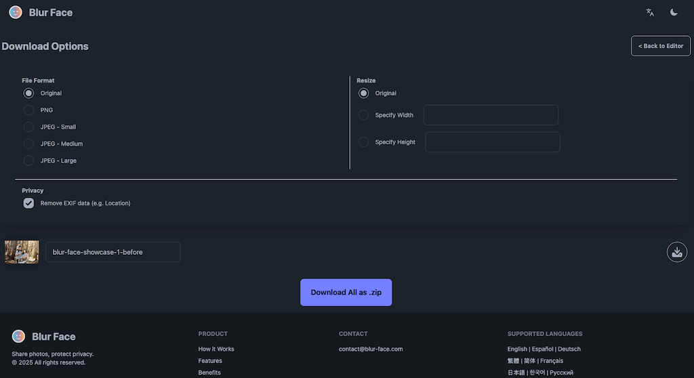Uncheck Remove EXIF data checkbox
Image resolution: width=694 pixels, height=378 pixels.
point(28,203)
